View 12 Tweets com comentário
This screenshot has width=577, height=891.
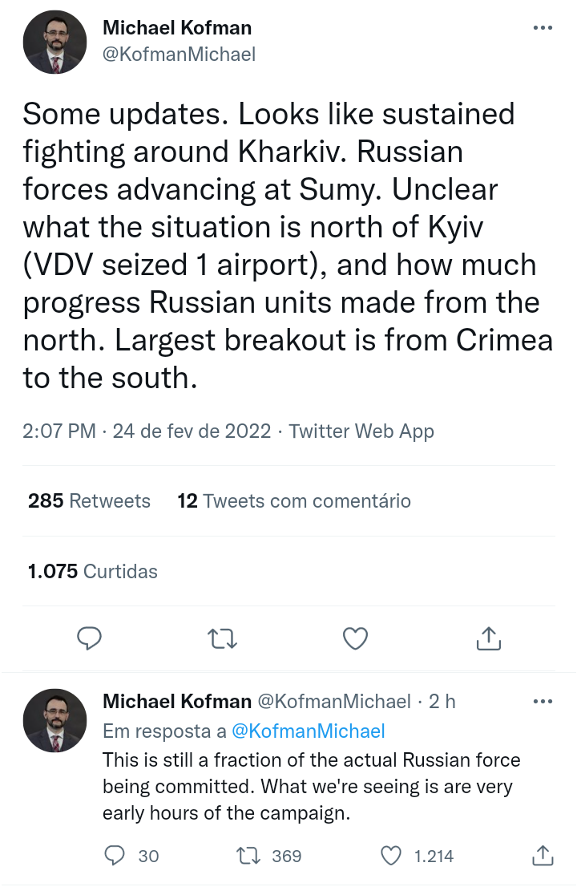(x=294, y=501)
